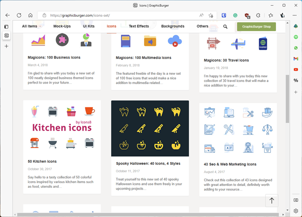Click the Read aloud icon in address bar
The height and width of the screenshot is (217, 302).
(x=201, y=15)
